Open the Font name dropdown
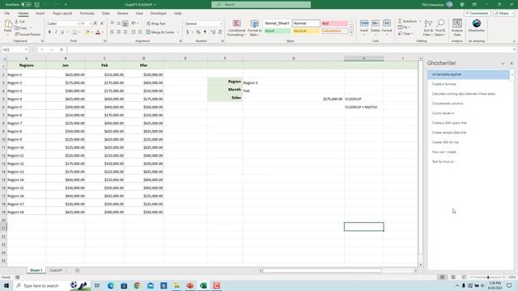 78,23
